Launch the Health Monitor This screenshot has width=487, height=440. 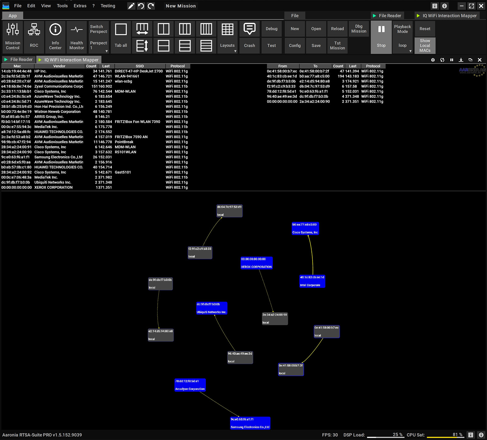(x=76, y=37)
